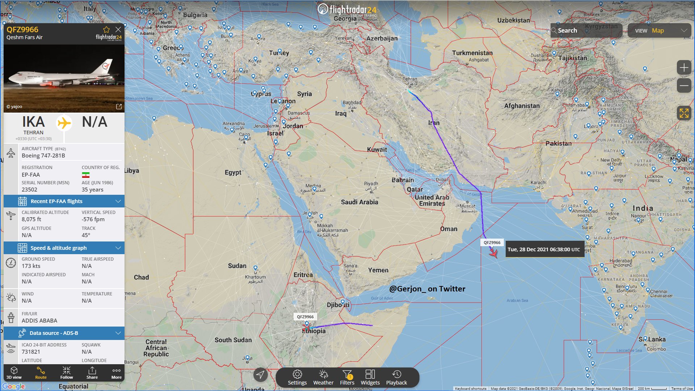695x391 pixels.
Task: Add flight QFZ9966 to favorites star
Action: point(106,29)
